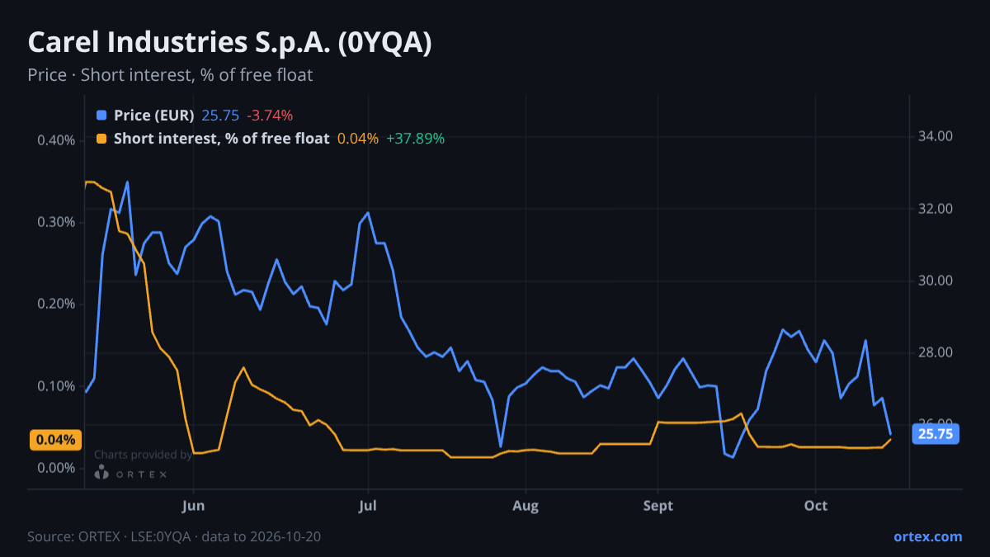Click the Jul label on the time axis
Viewport: 990px width, 557px height.
click(x=368, y=506)
